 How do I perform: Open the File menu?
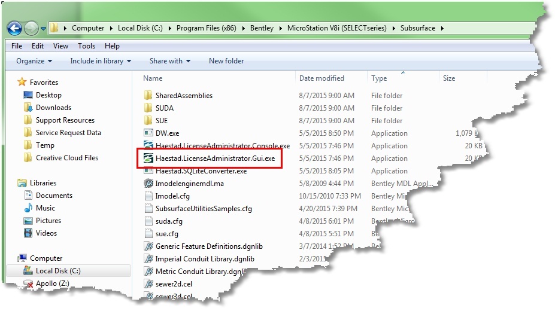point(17,46)
